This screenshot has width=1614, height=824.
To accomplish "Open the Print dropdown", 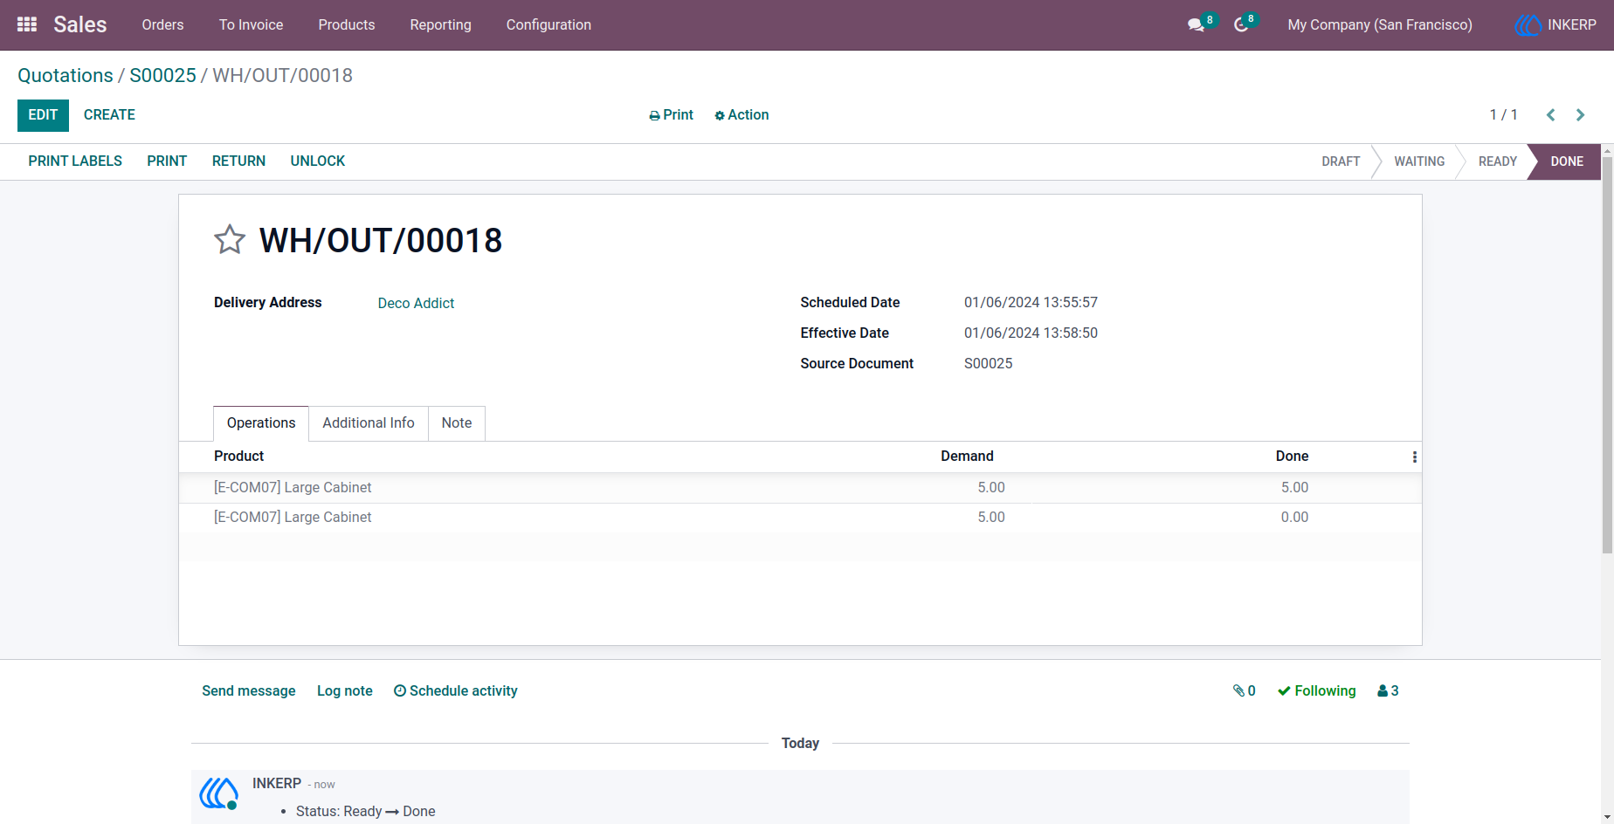I will tap(671, 115).
